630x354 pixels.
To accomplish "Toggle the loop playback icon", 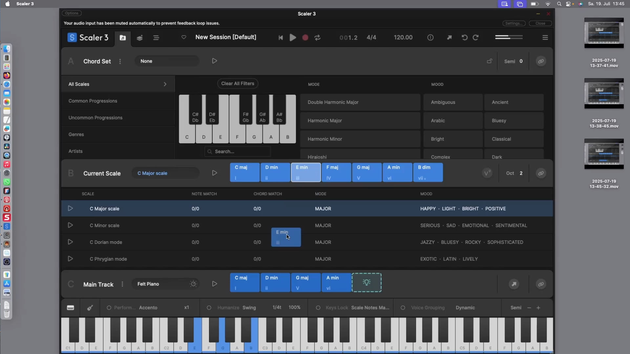I will [x=317, y=38].
